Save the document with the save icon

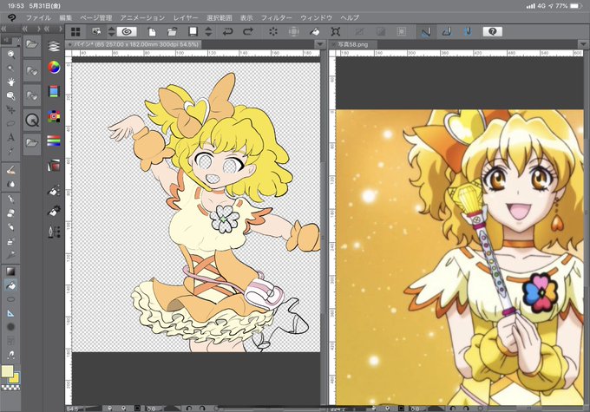tap(193, 31)
